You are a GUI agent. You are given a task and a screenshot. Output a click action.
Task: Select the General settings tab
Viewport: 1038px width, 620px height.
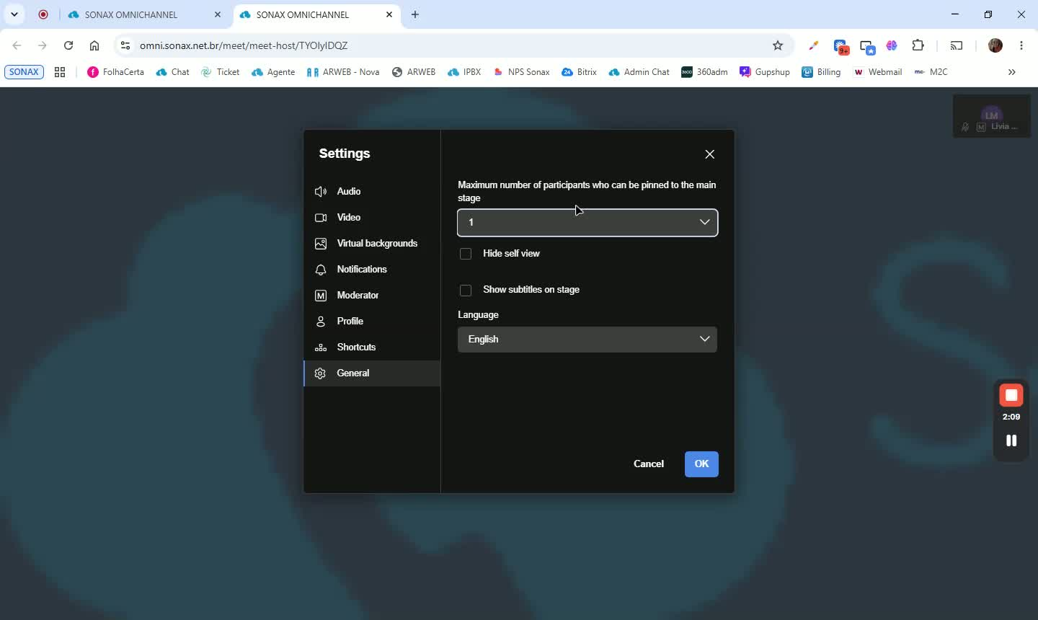coord(372,373)
